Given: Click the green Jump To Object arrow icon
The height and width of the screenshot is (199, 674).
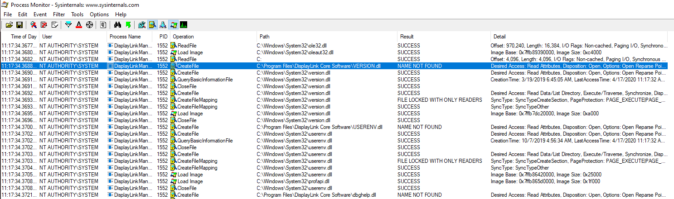Looking at the screenshot, I should point(128,25).
